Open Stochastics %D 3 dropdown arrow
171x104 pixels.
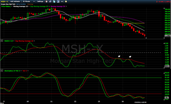click(28, 71)
